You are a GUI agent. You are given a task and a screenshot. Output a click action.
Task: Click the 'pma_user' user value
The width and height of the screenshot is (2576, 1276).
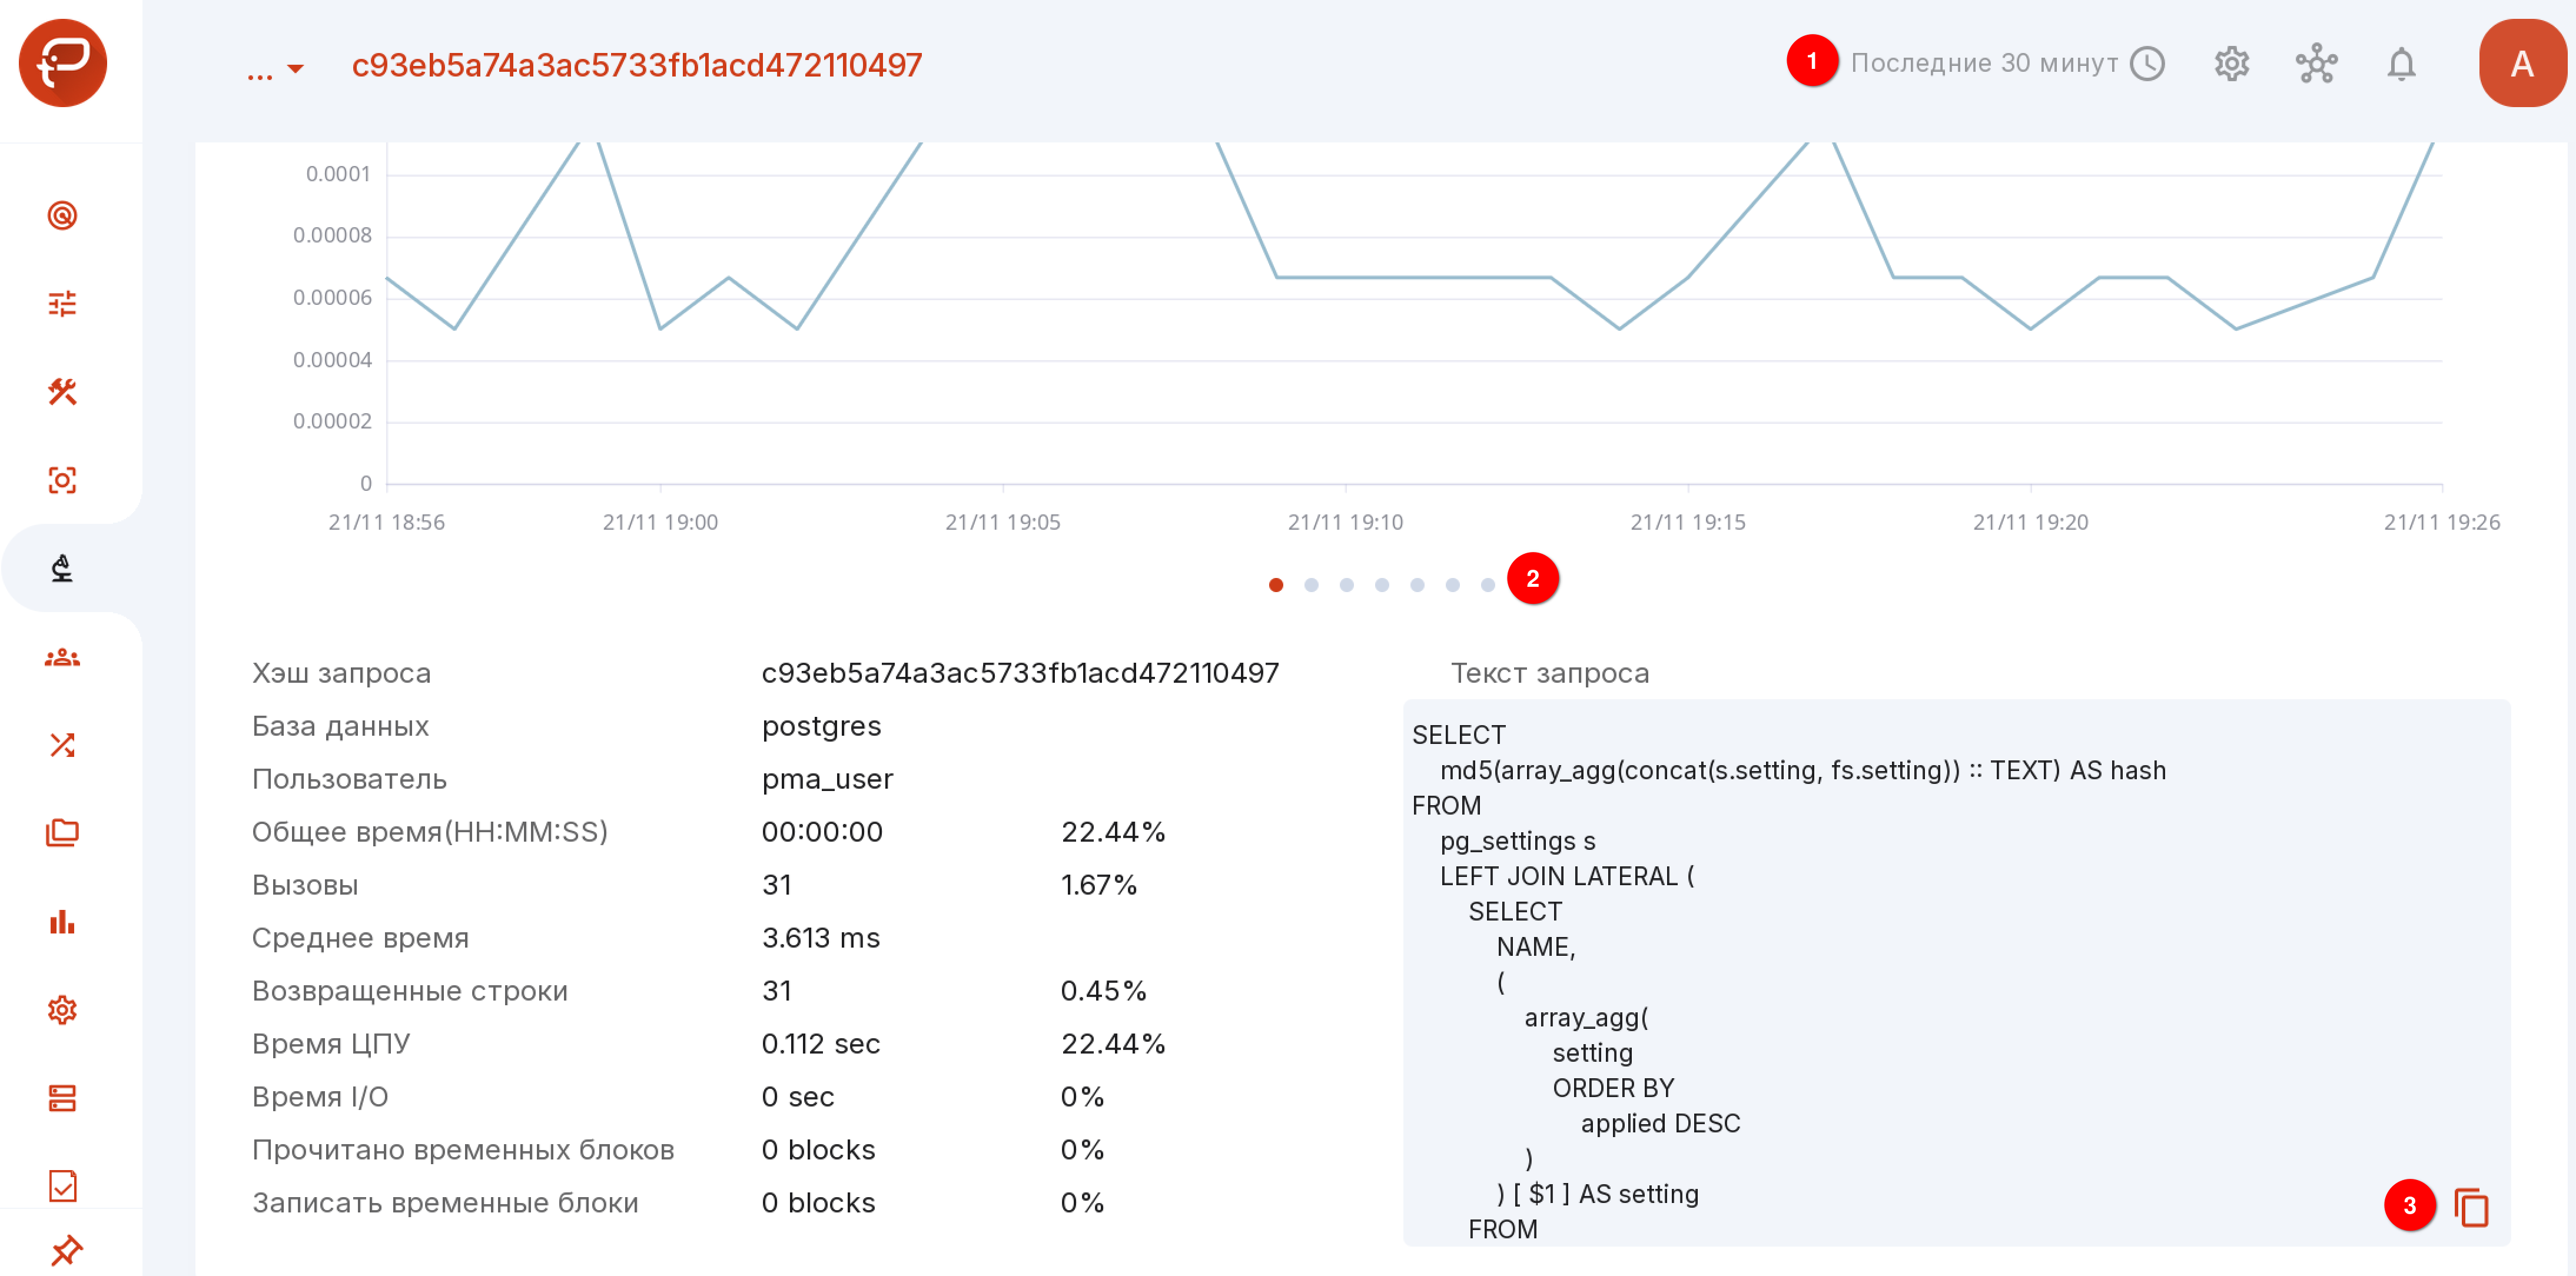[x=827, y=779]
